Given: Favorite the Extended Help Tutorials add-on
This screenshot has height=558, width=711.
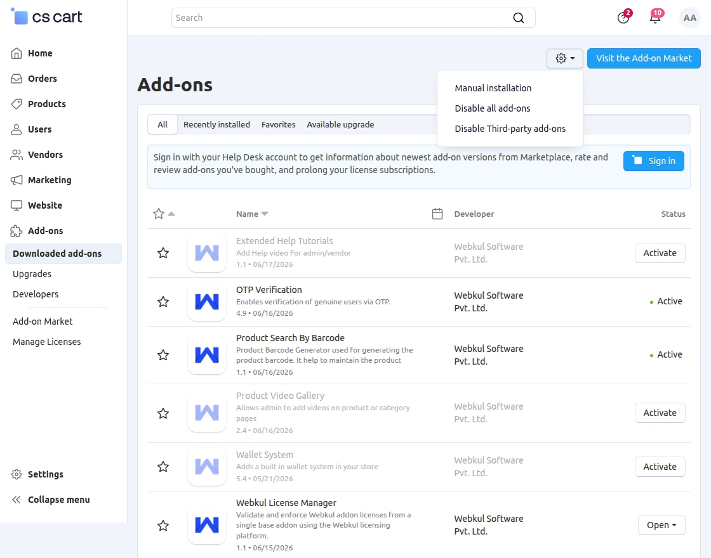Looking at the screenshot, I should [163, 253].
